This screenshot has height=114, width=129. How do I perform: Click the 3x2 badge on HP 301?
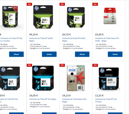click(x=29, y=65)
